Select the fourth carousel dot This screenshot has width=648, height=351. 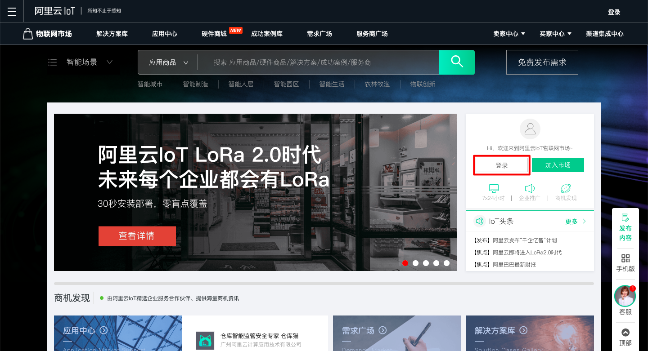[x=436, y=263]
